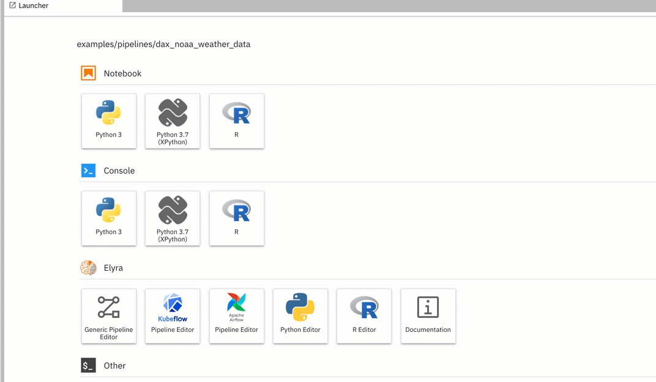Image resolution: width=656 pixels, height=382 pixels.
Task: Open an R console session
Action: [236, 218]
